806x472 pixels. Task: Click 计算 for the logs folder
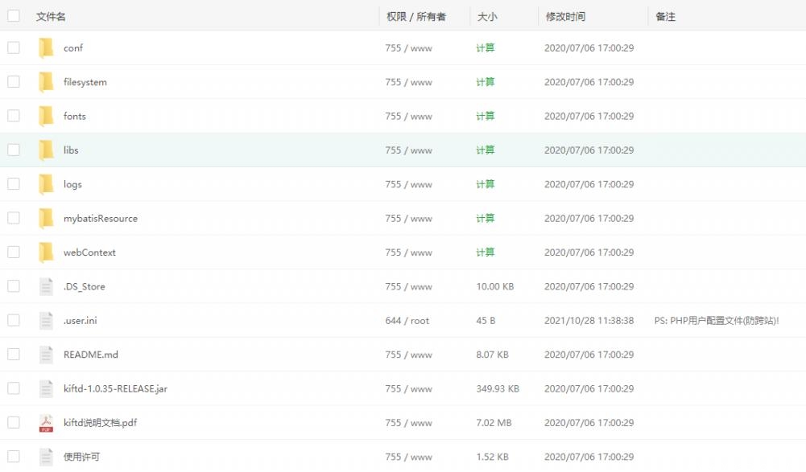[x=486, y=184]
